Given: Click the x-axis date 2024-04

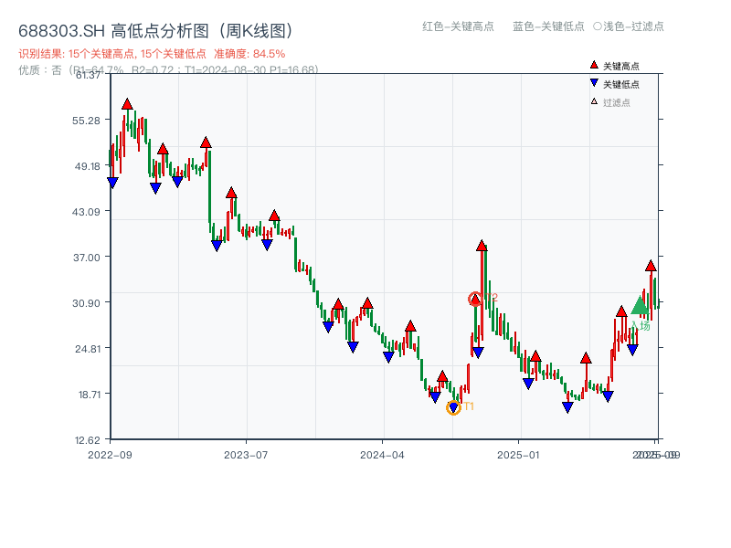Looking at the screenshot, I should click(x=382, y=455).
